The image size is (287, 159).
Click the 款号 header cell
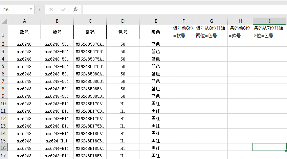pos(24,32)
